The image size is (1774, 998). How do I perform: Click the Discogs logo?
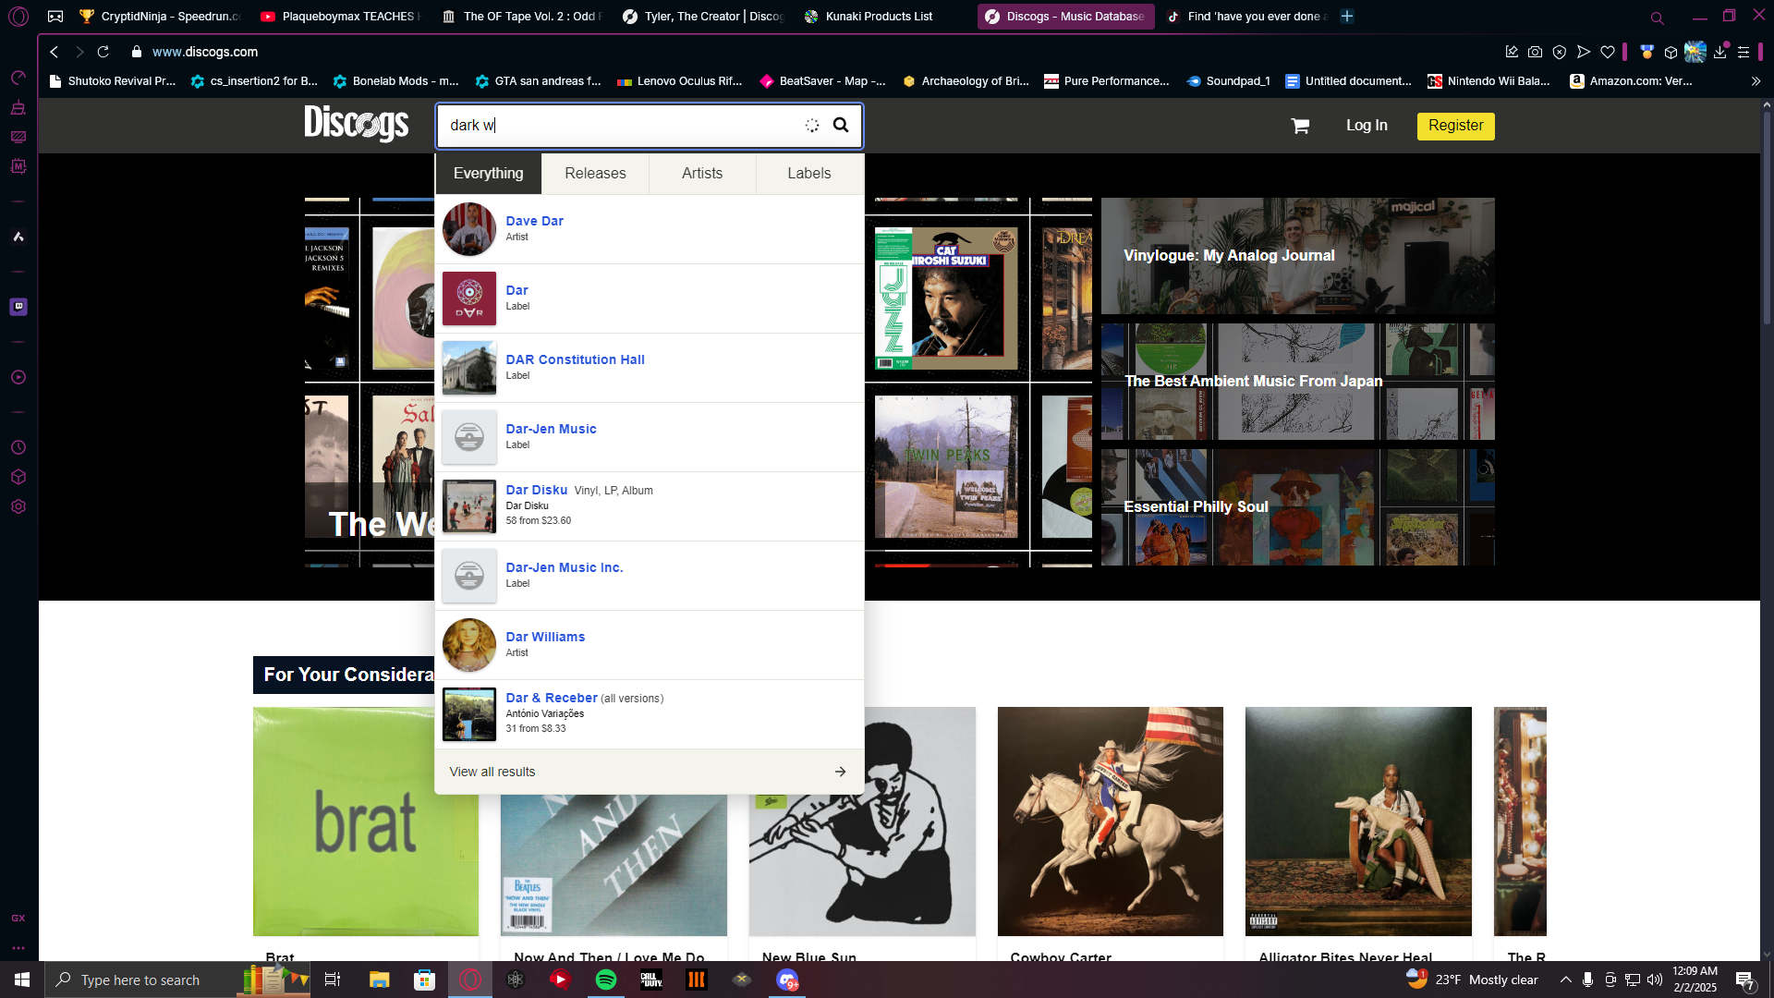pos(357,124)
